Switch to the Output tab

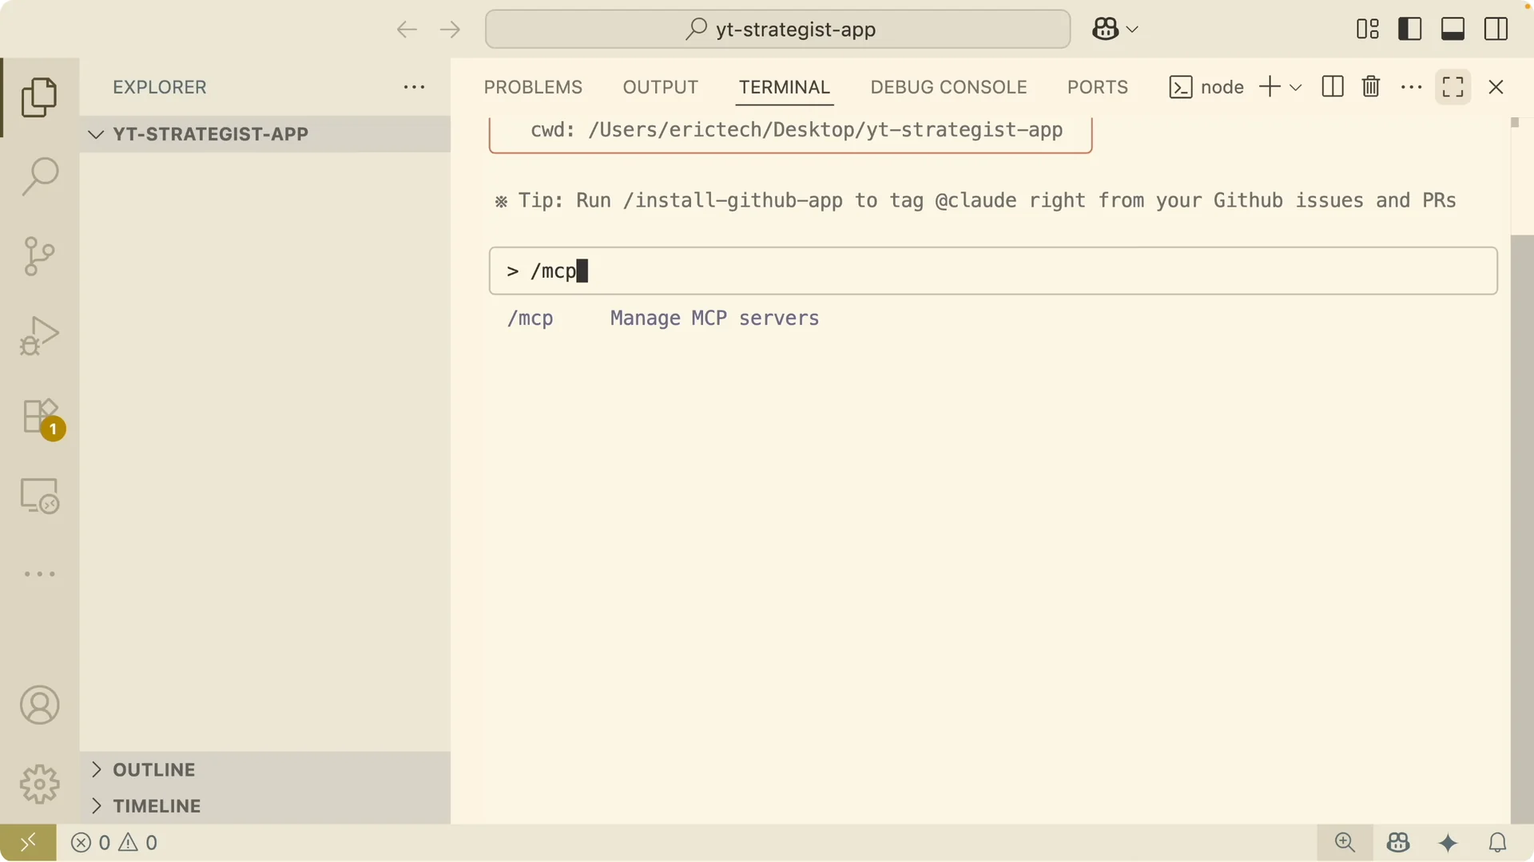click(661, 87)
